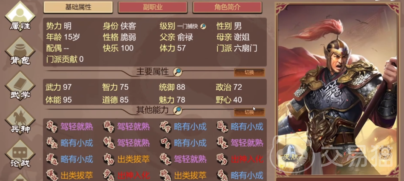This screenshot has height=181, width=404.
Task: Switch to the 角色简介 tab
Action: (227, 7)
